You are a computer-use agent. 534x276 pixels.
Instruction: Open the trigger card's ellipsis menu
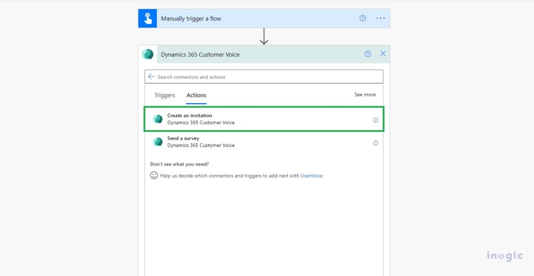point(381,18)
